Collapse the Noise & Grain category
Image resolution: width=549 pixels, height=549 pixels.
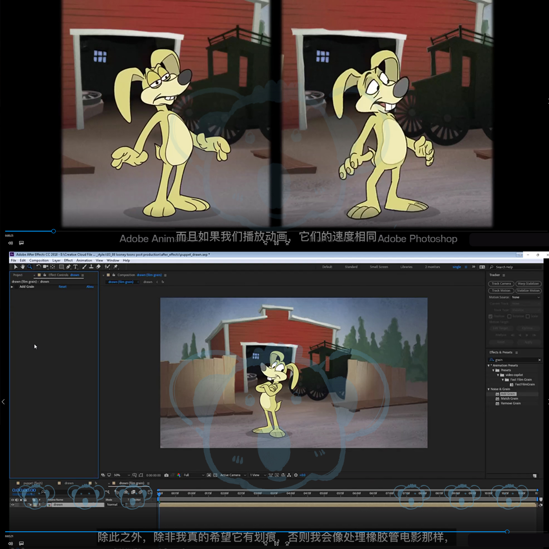[x=488, y=389]
